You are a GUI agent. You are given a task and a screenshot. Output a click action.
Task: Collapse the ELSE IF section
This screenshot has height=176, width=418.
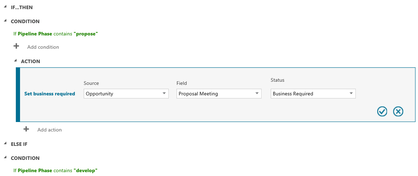[x=5, y=143]
